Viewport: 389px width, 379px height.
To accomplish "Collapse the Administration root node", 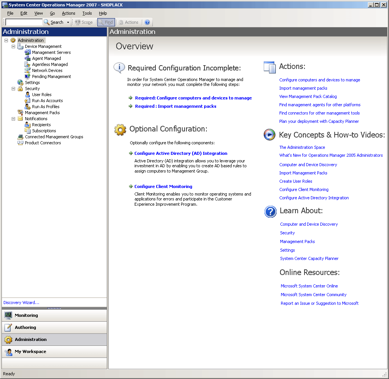I will 6,40.
